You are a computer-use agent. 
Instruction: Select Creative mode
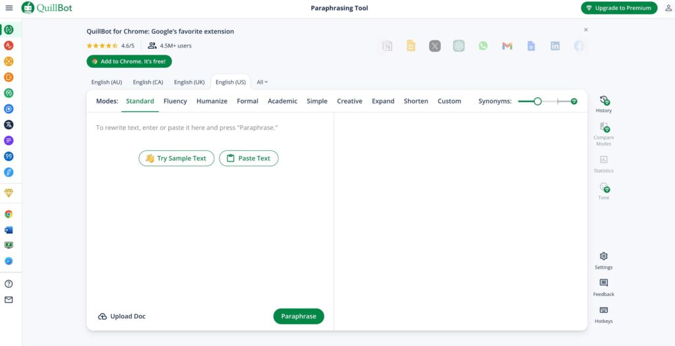pos(349,101)
